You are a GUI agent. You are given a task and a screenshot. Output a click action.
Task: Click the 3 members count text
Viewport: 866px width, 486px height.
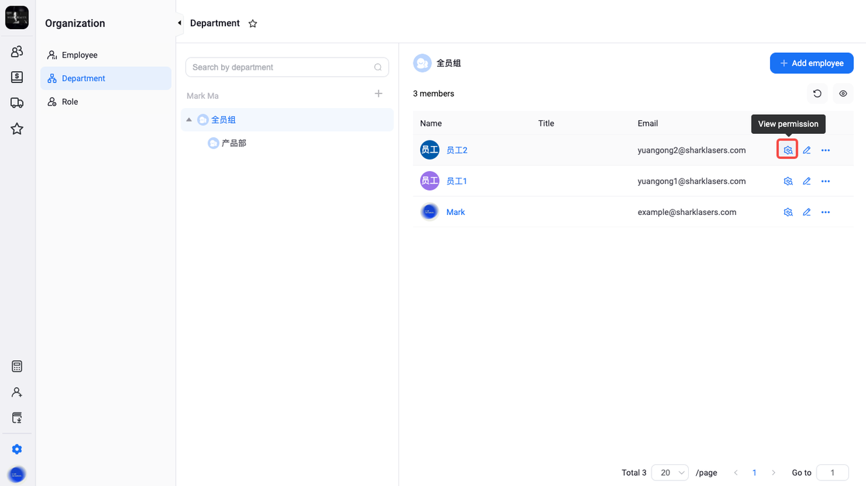pos(434,94)
